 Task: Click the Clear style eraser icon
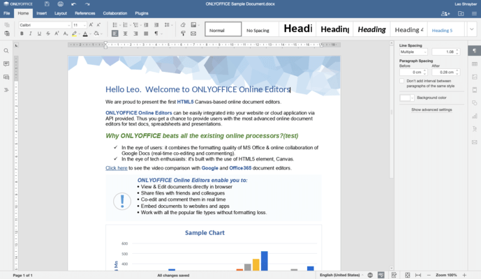click(183, 25)
